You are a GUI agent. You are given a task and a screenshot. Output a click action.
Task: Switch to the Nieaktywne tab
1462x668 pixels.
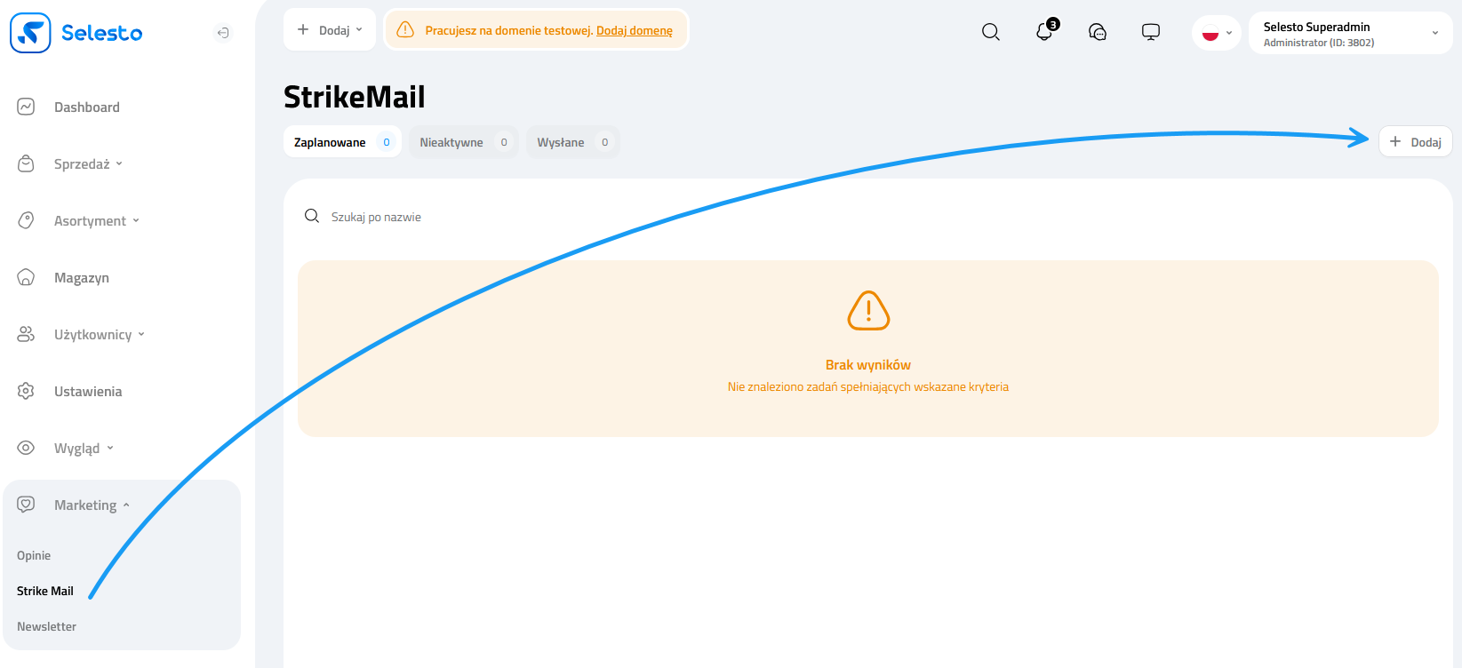tap(463, 142)
